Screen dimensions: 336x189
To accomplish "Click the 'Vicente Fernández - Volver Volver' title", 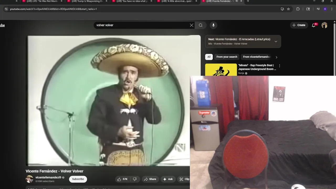I will pos(54,171).
